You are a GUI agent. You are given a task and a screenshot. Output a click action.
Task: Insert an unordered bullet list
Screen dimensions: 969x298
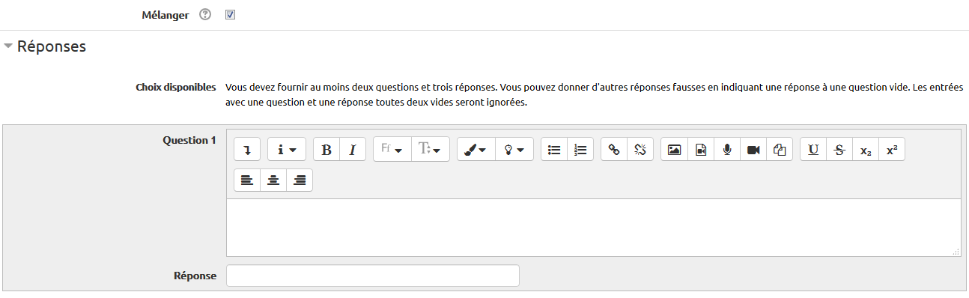coord(554,150)
